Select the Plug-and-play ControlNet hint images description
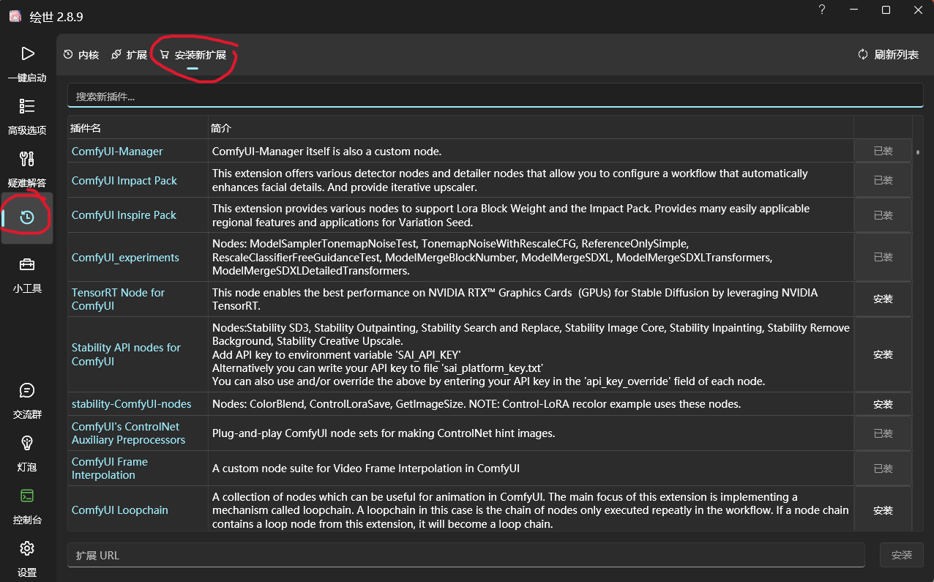The width and height of the screenshot is (934, 582). [384, 433]
